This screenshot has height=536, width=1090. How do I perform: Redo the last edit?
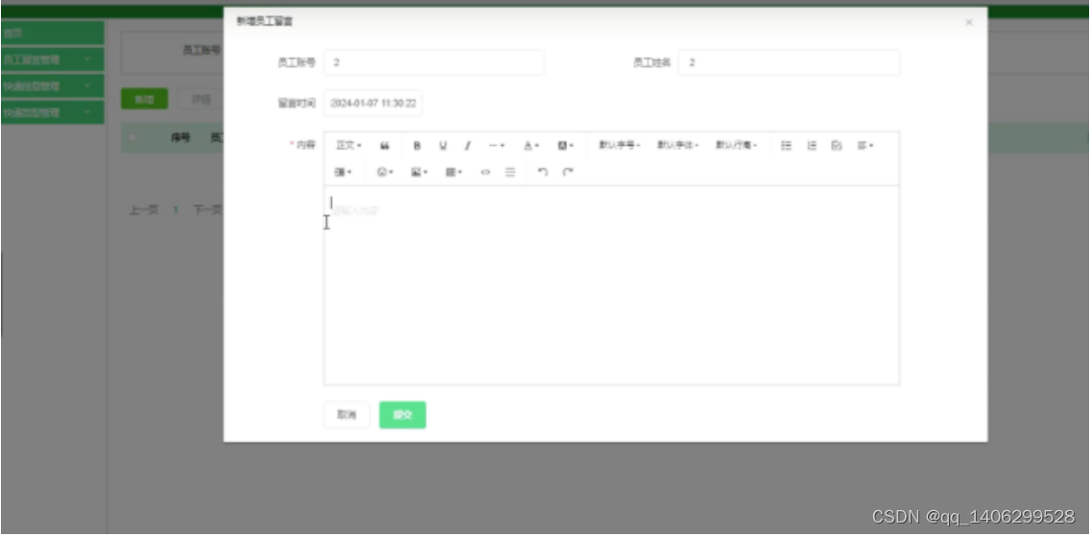coord(568,173)
